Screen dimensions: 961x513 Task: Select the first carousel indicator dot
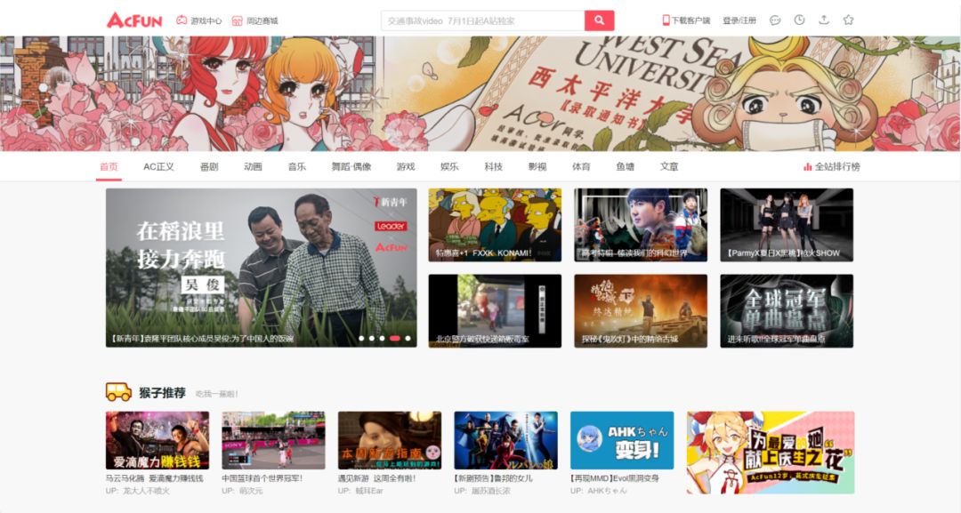(x=361, y=339)
